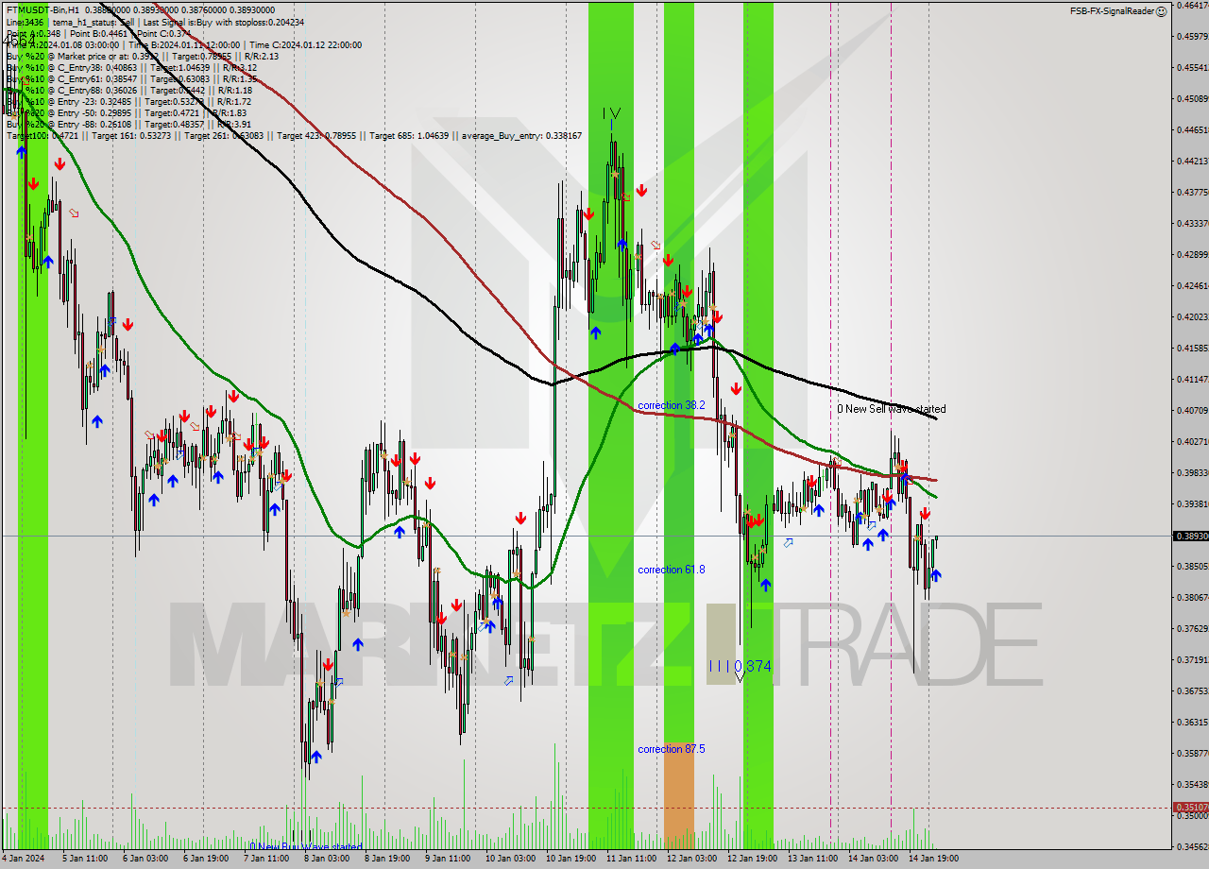Click the red price tag 0.35107
Viewport: 1209px width, 869px height.
(x=1190, y=808)
